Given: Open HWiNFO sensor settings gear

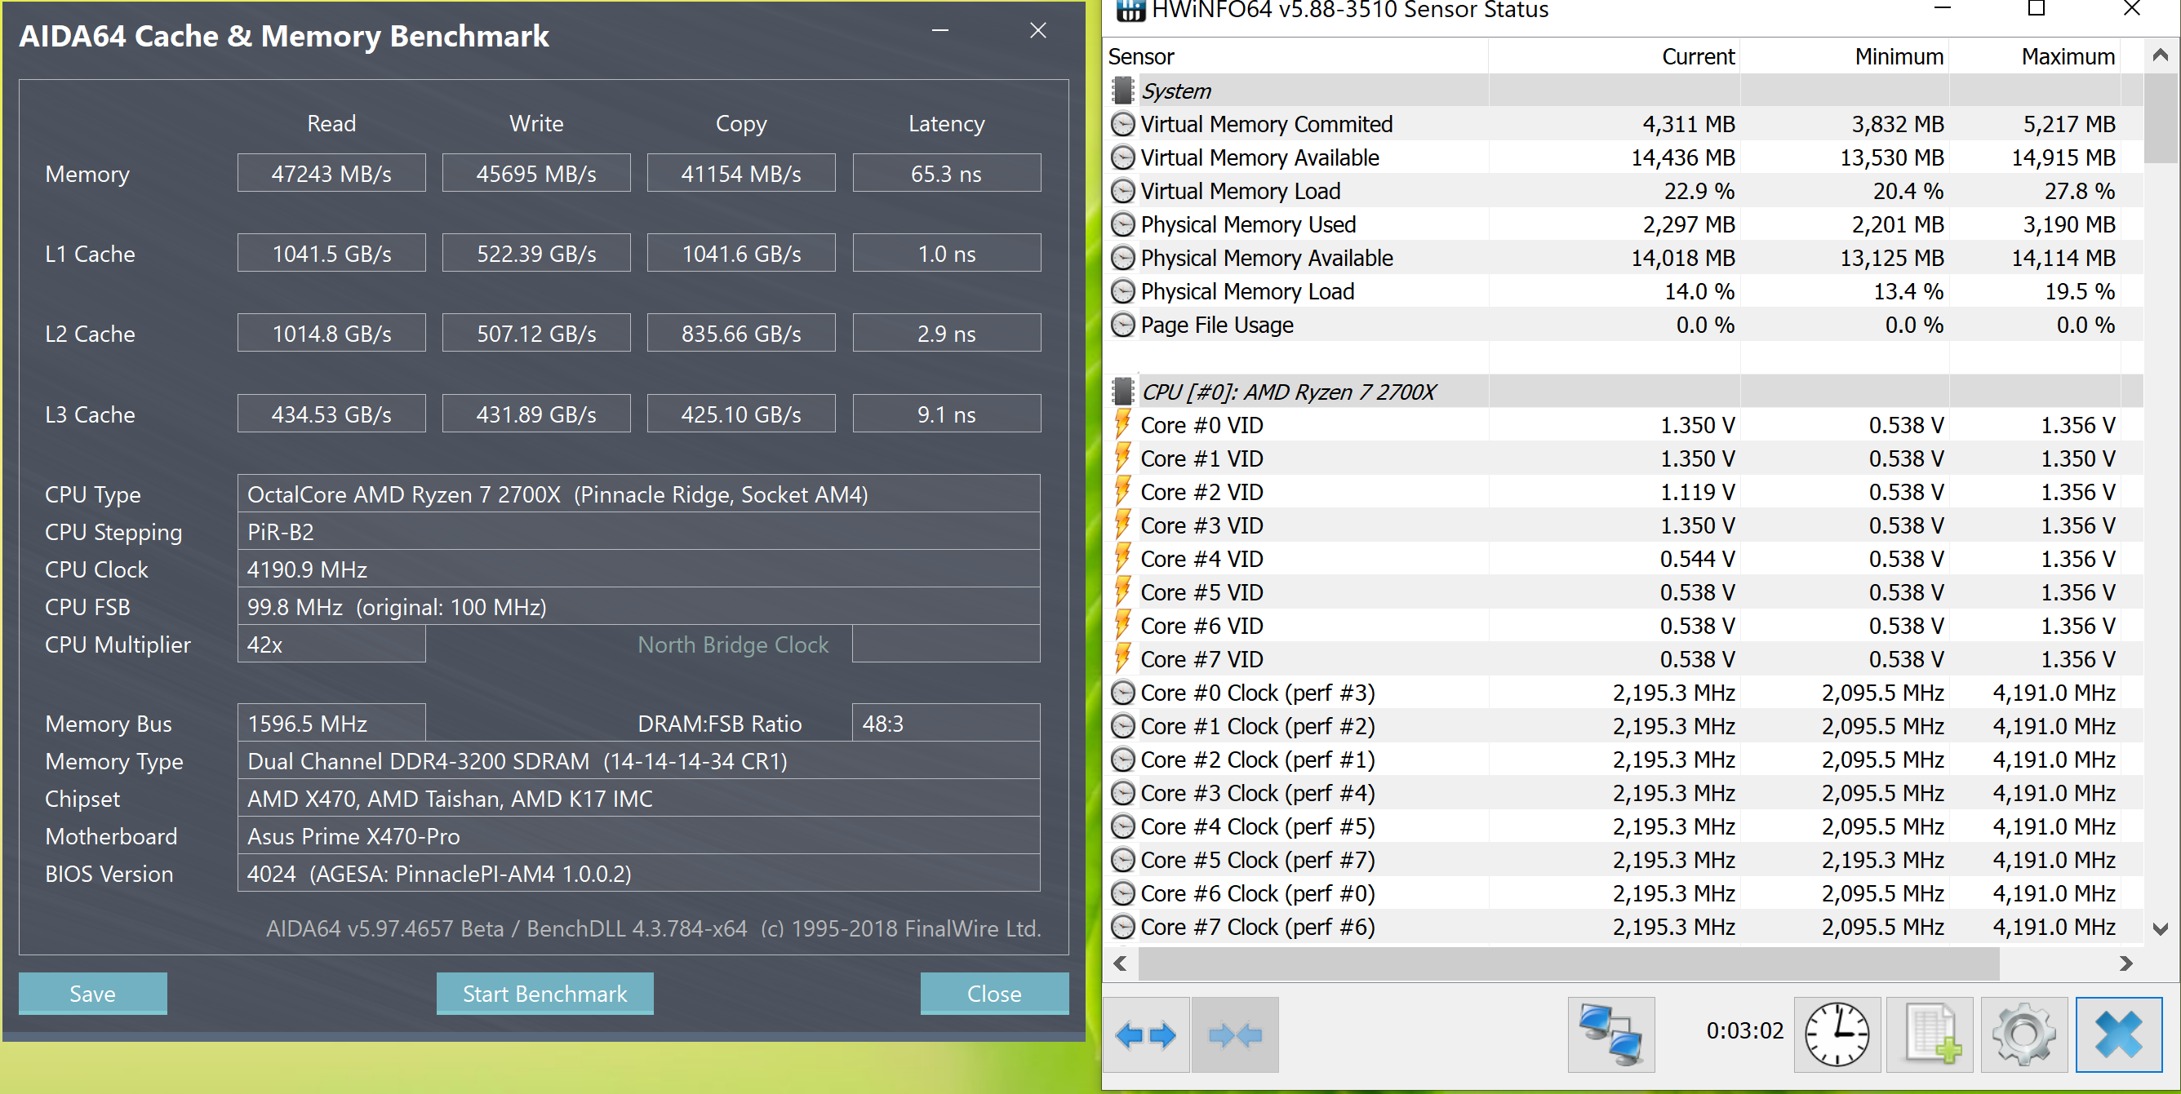Looking at the screenshot, I should click(2024, 1034).
